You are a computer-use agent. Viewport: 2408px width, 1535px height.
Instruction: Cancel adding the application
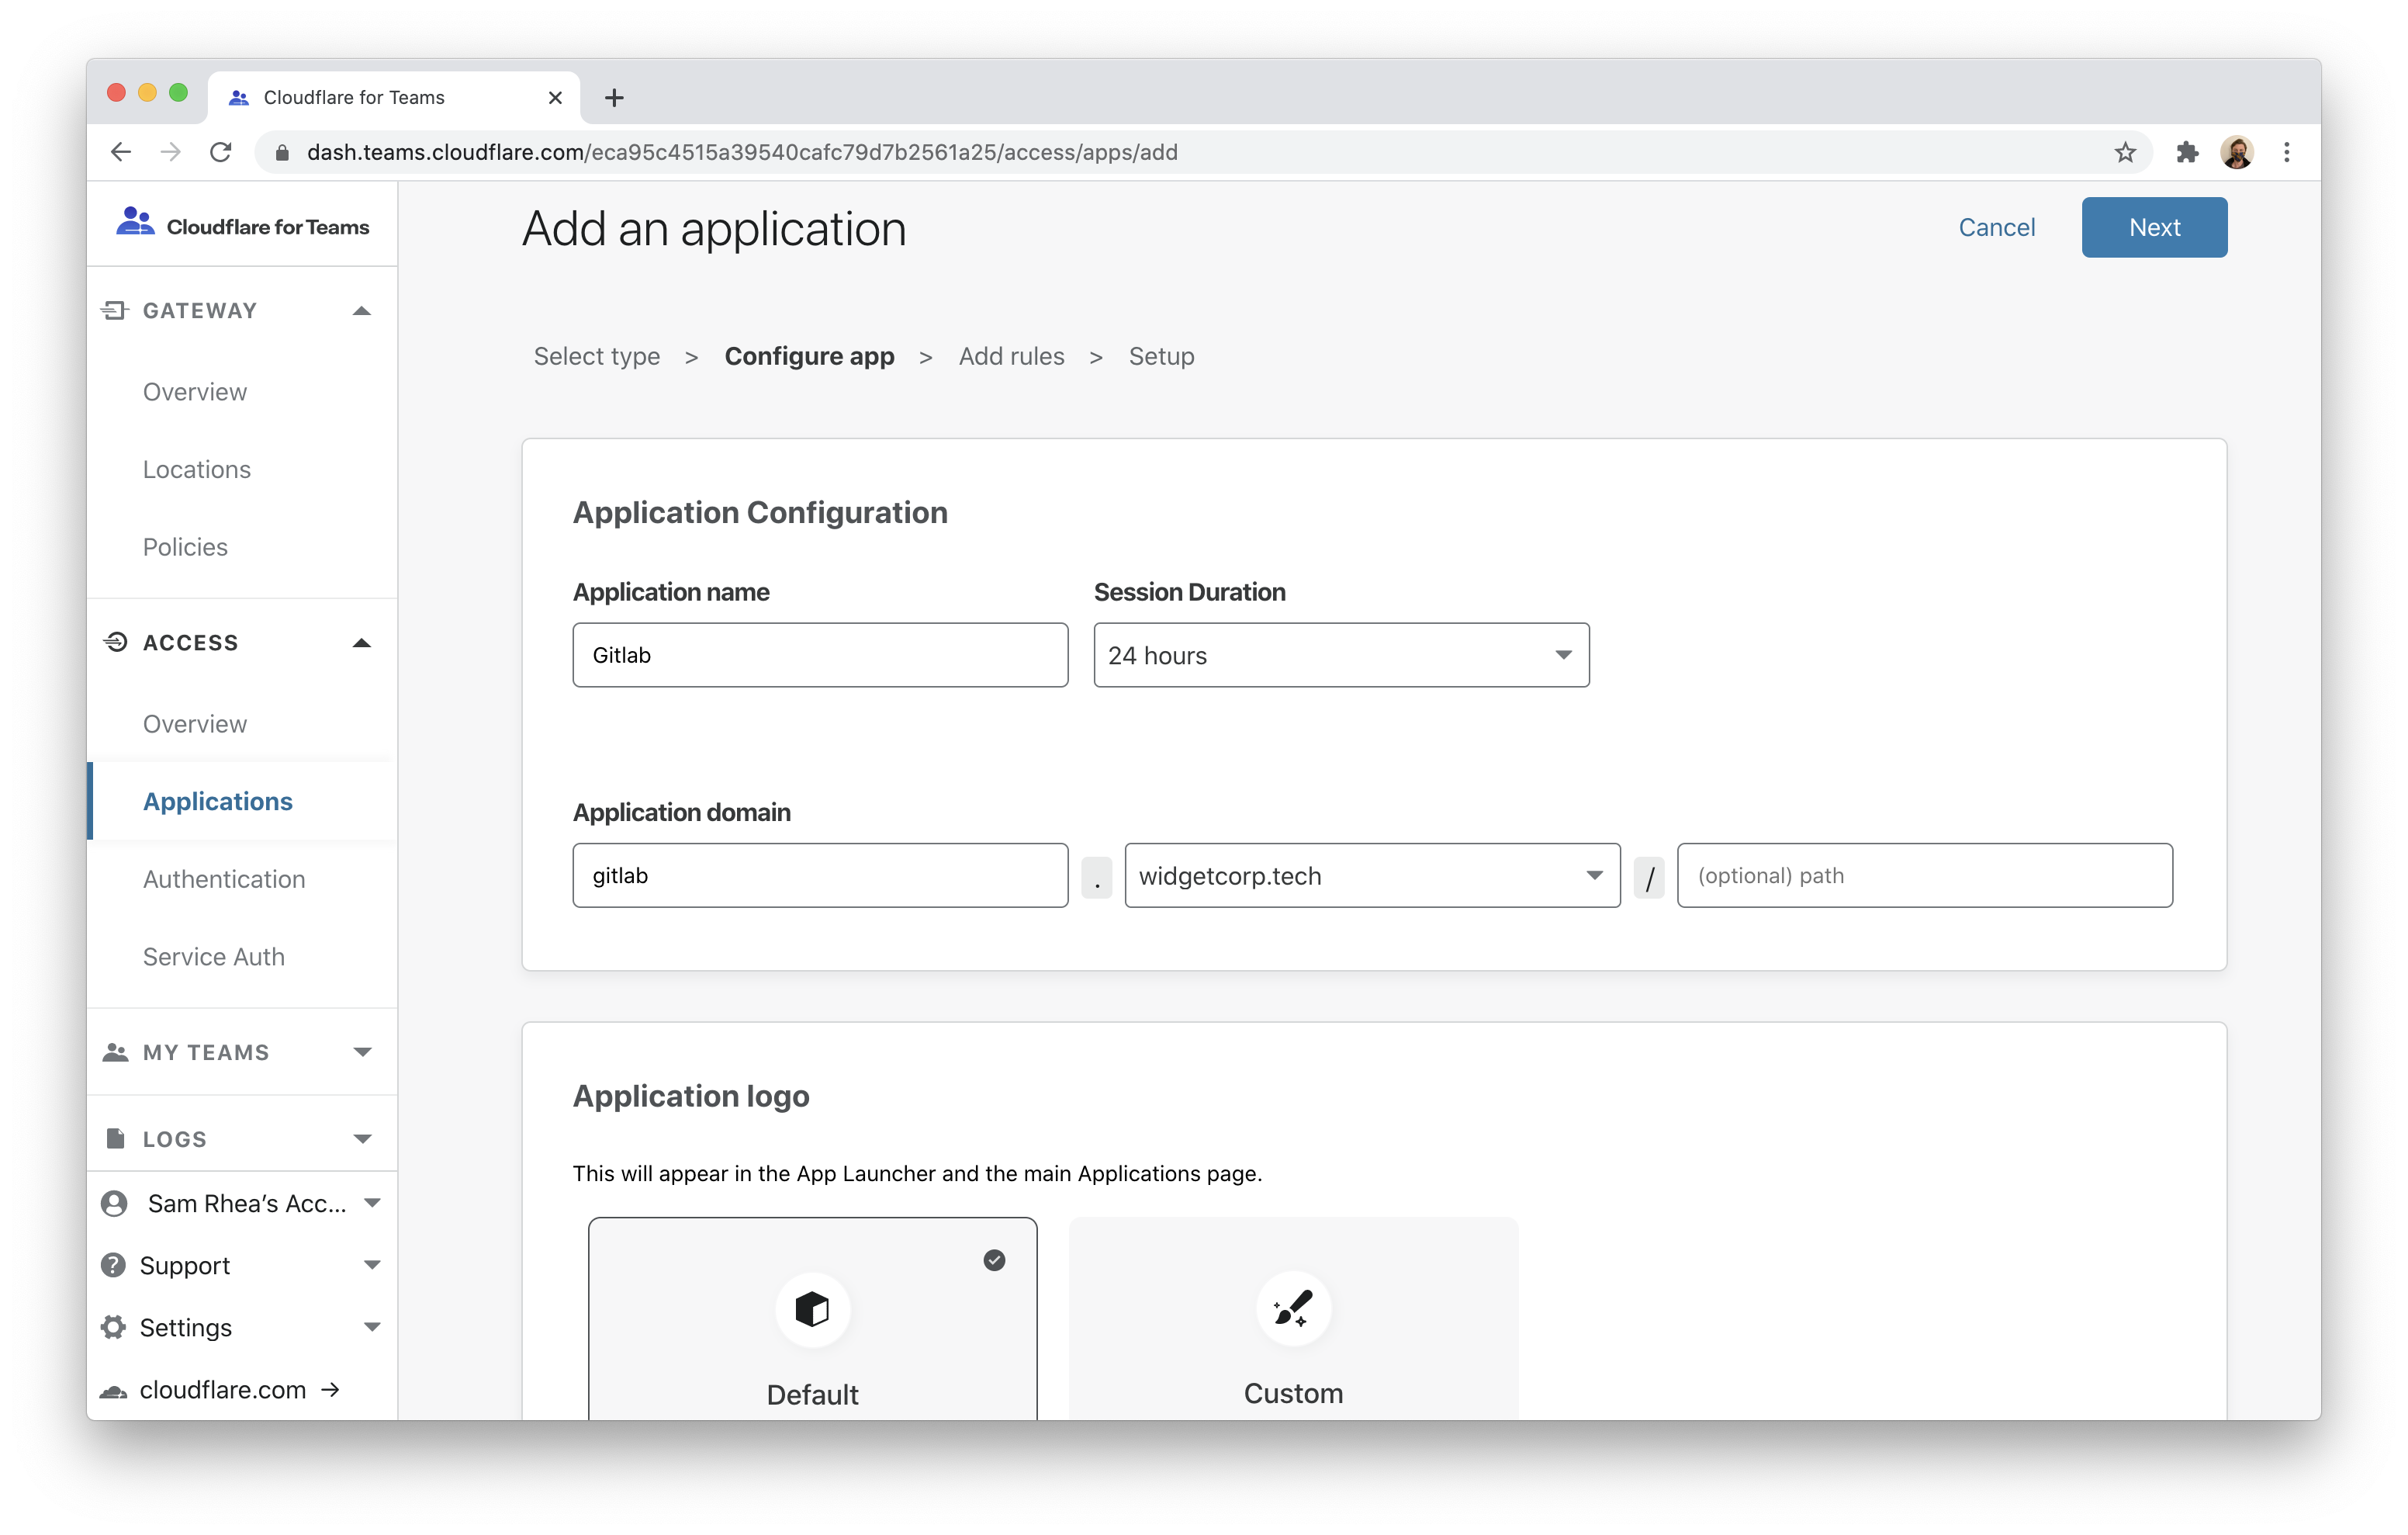[x=1996, y=227]
